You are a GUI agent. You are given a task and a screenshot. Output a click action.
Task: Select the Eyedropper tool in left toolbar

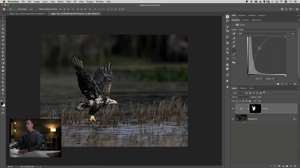tap(3, 41)
